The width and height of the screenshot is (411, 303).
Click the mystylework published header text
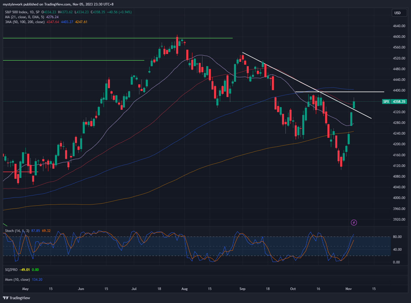point(58,4)
